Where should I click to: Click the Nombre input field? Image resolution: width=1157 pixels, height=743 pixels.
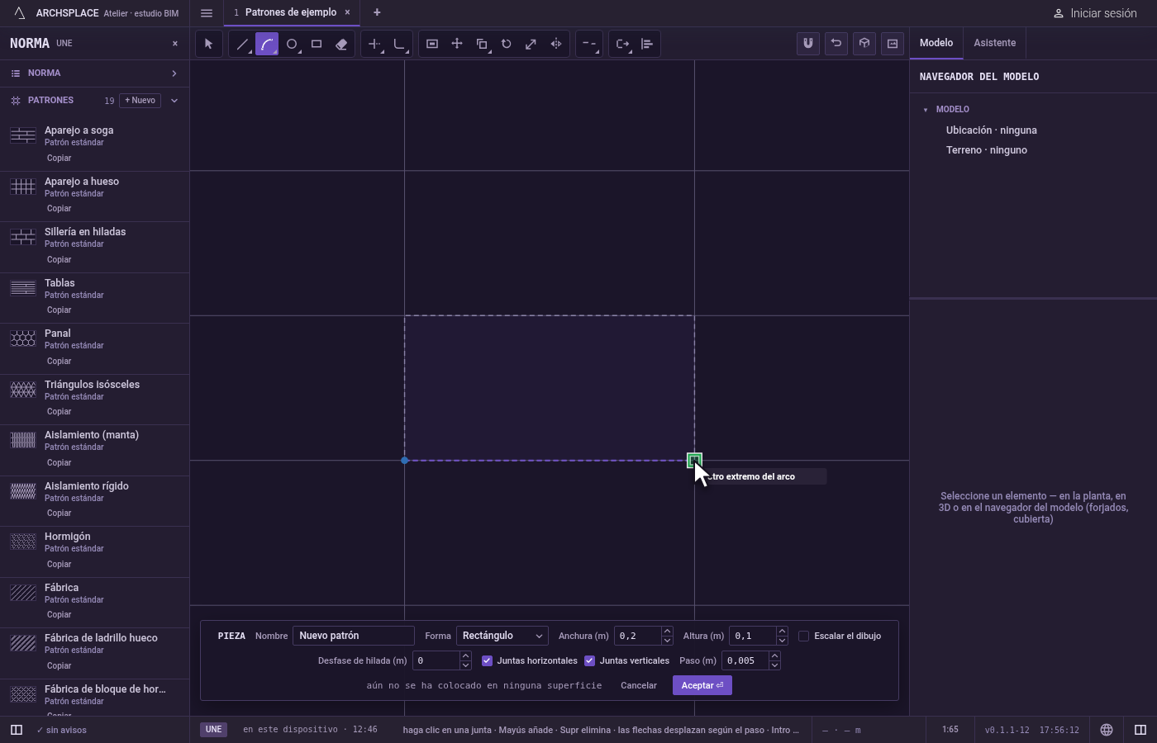(354, 636)
